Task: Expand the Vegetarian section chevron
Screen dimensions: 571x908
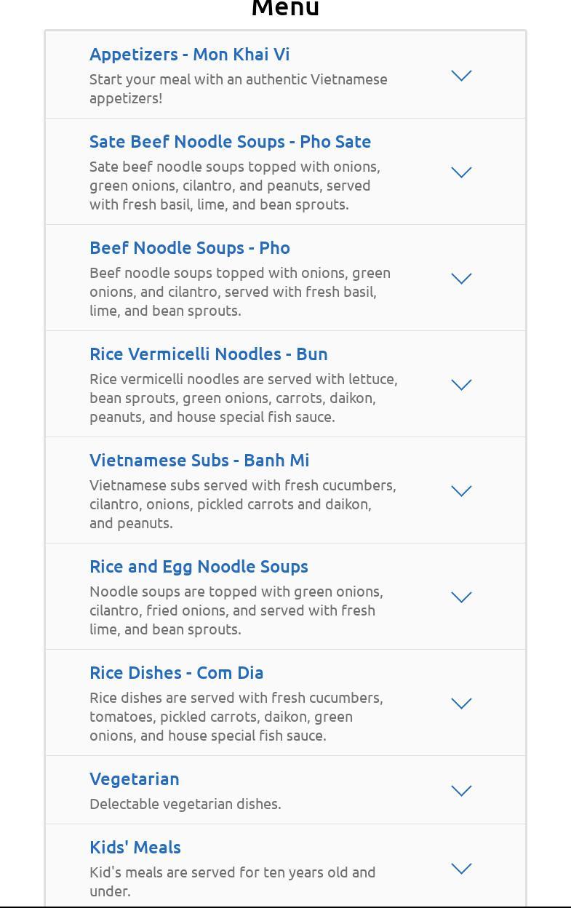Action: pyautogui.click(x=461, y=791)
